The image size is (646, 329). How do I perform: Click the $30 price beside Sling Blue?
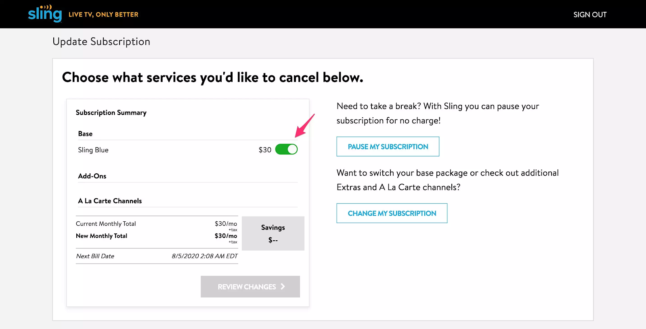(265, 150)
